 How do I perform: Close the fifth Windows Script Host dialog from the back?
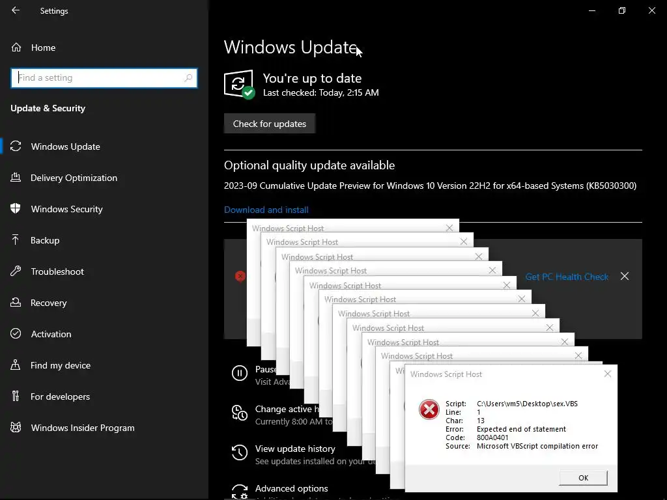506,285
